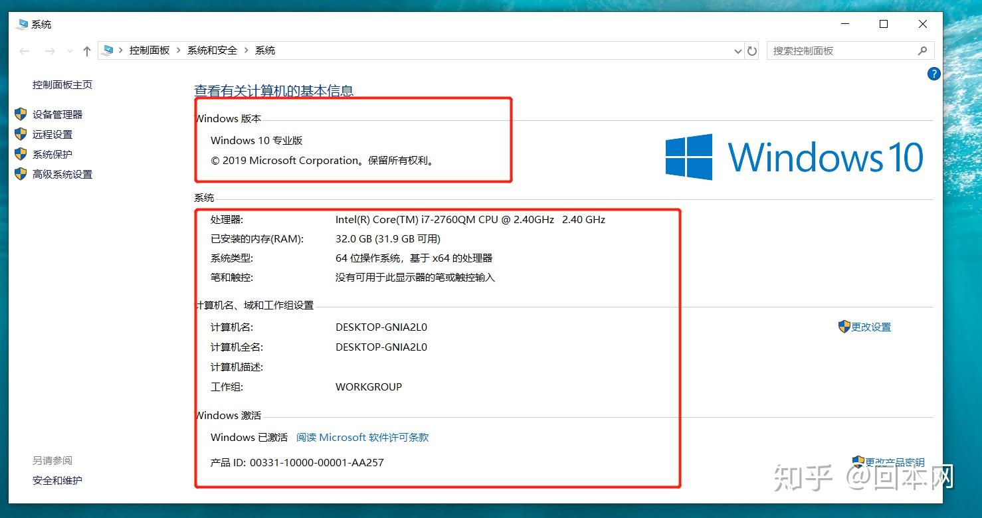Open 阅读 Microsoft 软件许可条款 link
982x518 pixels.
coord(361,437)
